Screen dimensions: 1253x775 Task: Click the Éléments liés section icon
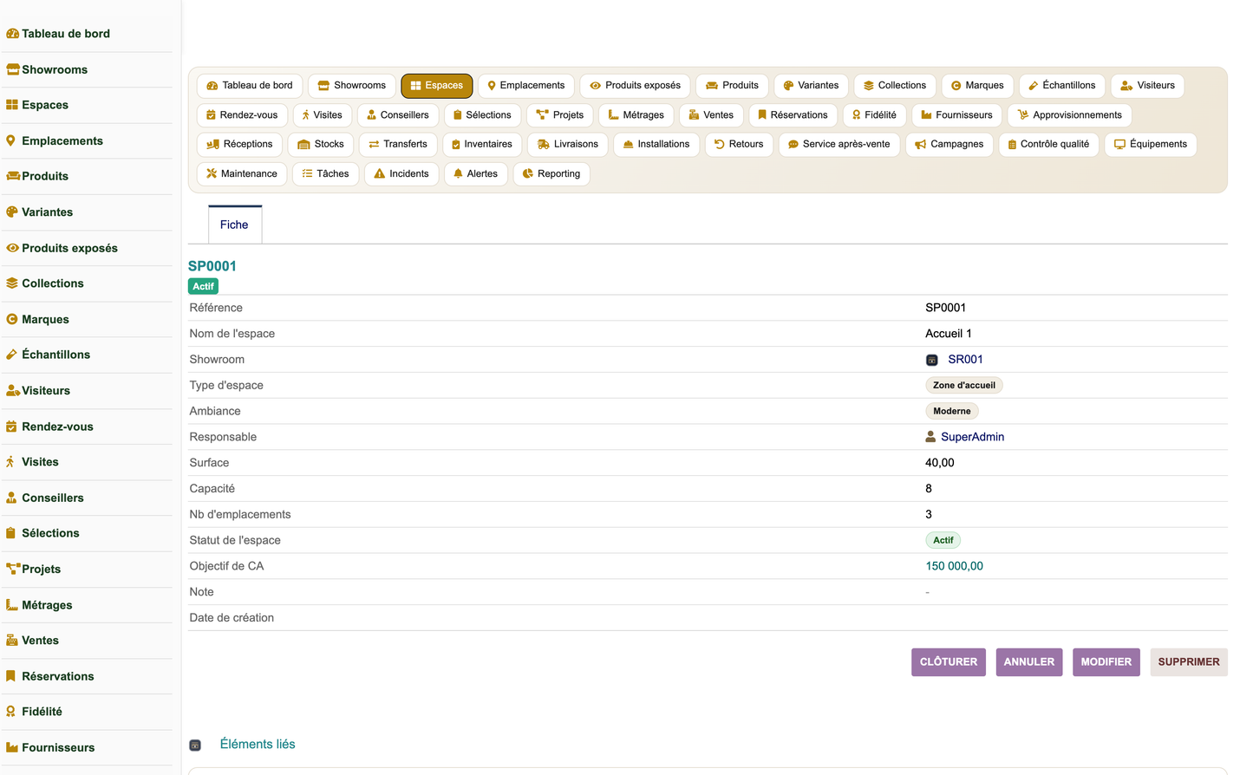pyautogui.click(x=195, y=746)
